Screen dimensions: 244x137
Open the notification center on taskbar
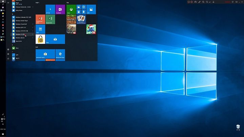(3, 134)
